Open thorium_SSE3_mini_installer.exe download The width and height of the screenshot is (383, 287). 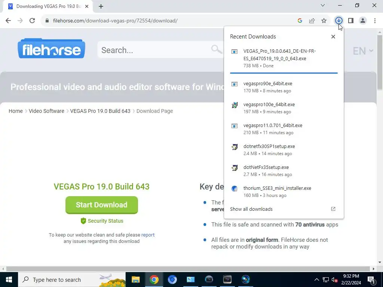(x=284, y=192)
